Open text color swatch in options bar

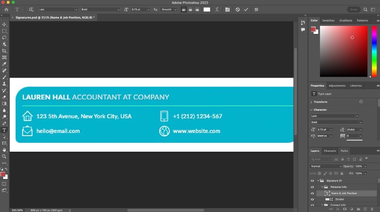[207, 9]
